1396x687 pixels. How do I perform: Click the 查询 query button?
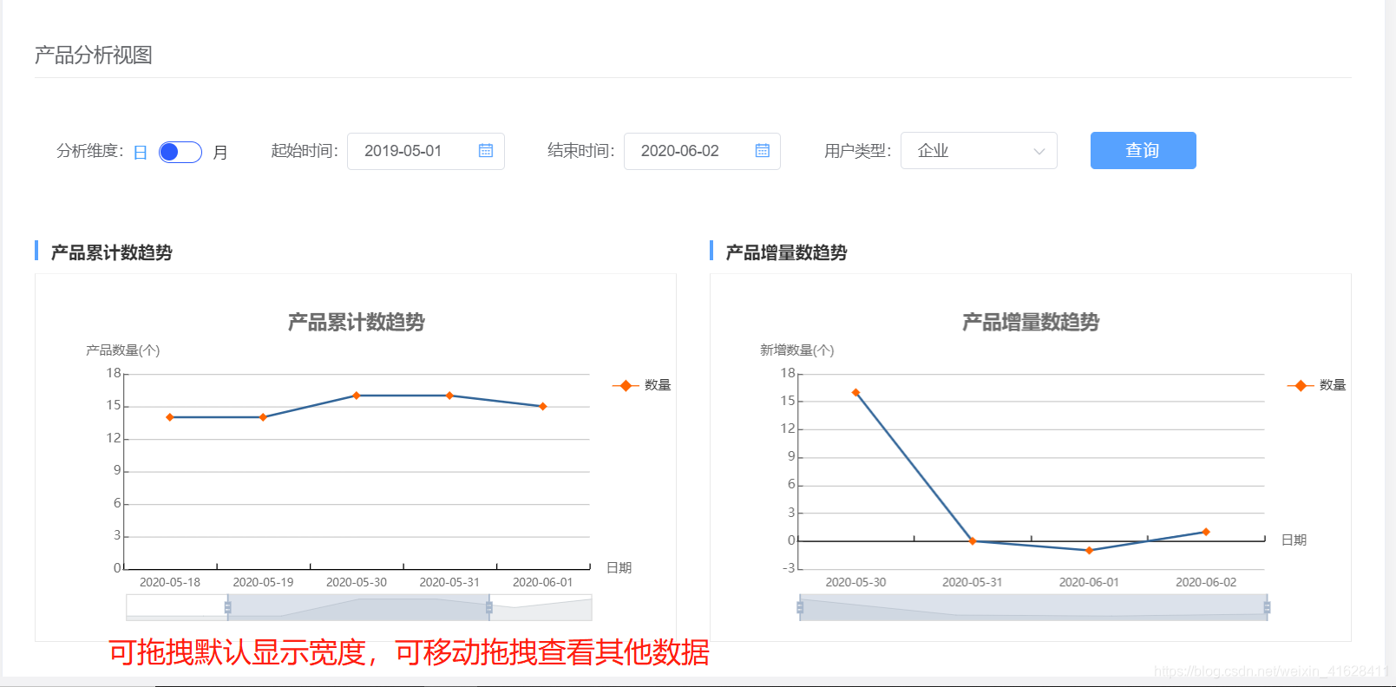click(1143, 150)
